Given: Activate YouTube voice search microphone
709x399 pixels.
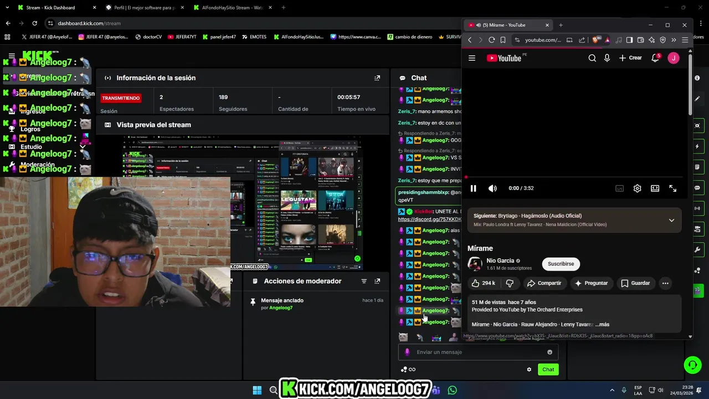Looking at the screenshot, I should [x=607, y=58].
